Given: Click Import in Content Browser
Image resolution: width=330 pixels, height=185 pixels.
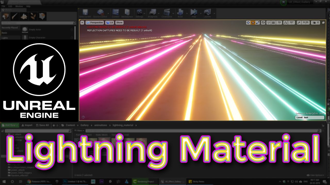Looking at the screenshot, I should tap(27, 125).
